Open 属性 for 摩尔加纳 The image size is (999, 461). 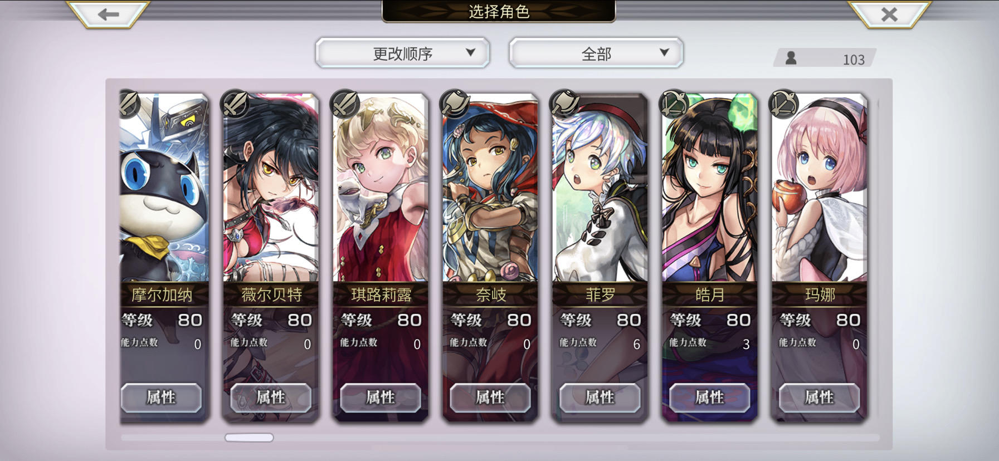pos(161,398)
